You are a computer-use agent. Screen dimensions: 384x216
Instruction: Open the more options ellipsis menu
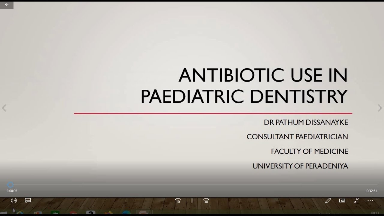[370, 200]
